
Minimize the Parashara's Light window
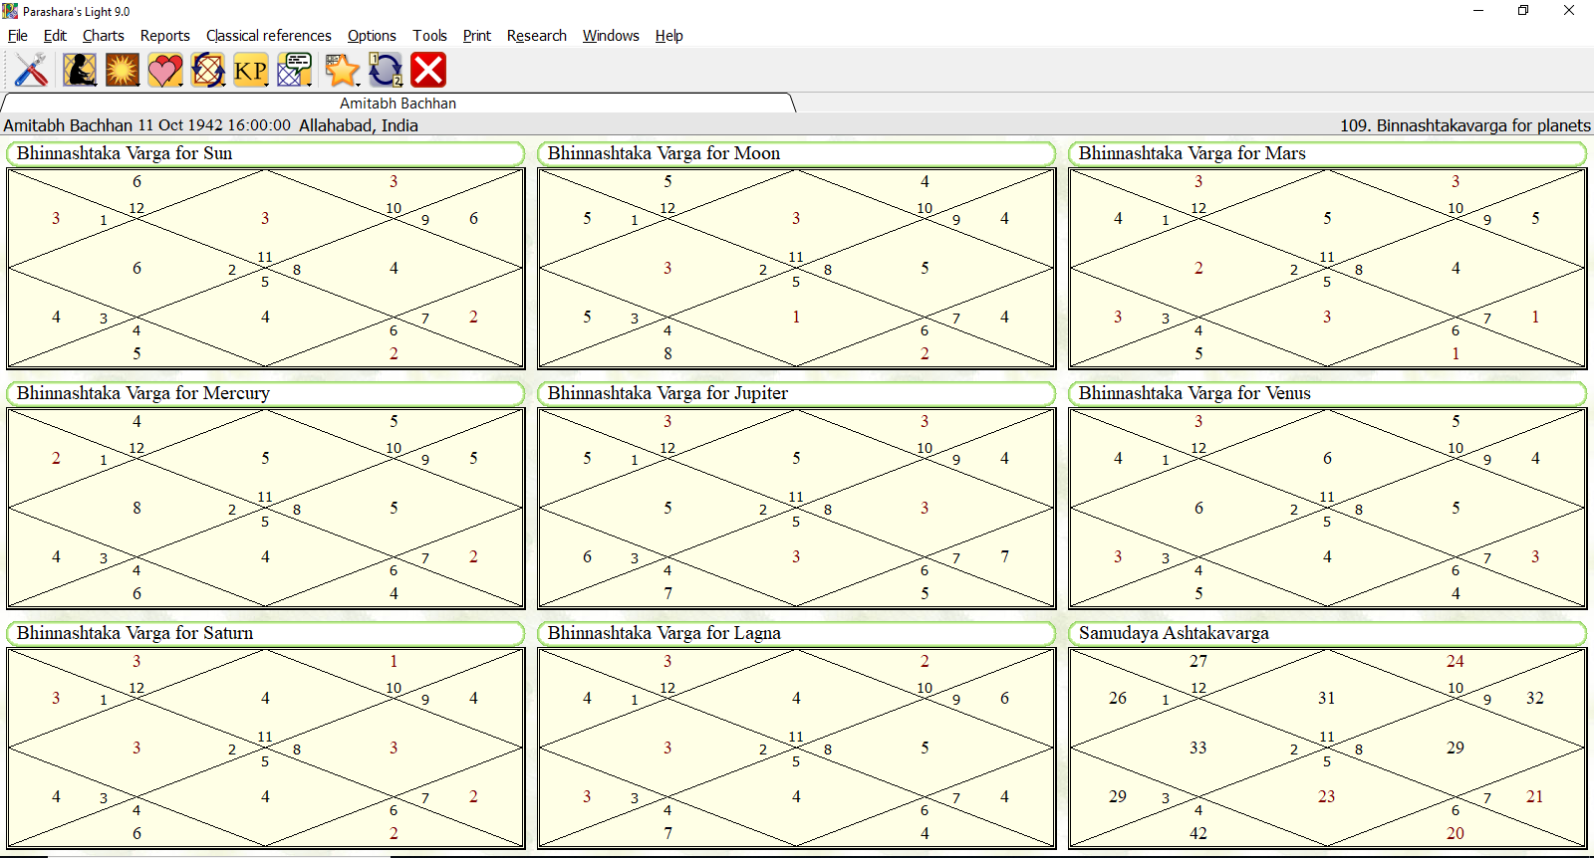coord(1478,11)
